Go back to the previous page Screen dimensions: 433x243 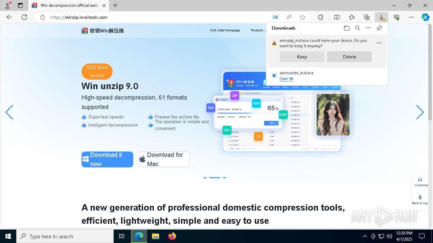pyautogui.click(x=9, y=17)
